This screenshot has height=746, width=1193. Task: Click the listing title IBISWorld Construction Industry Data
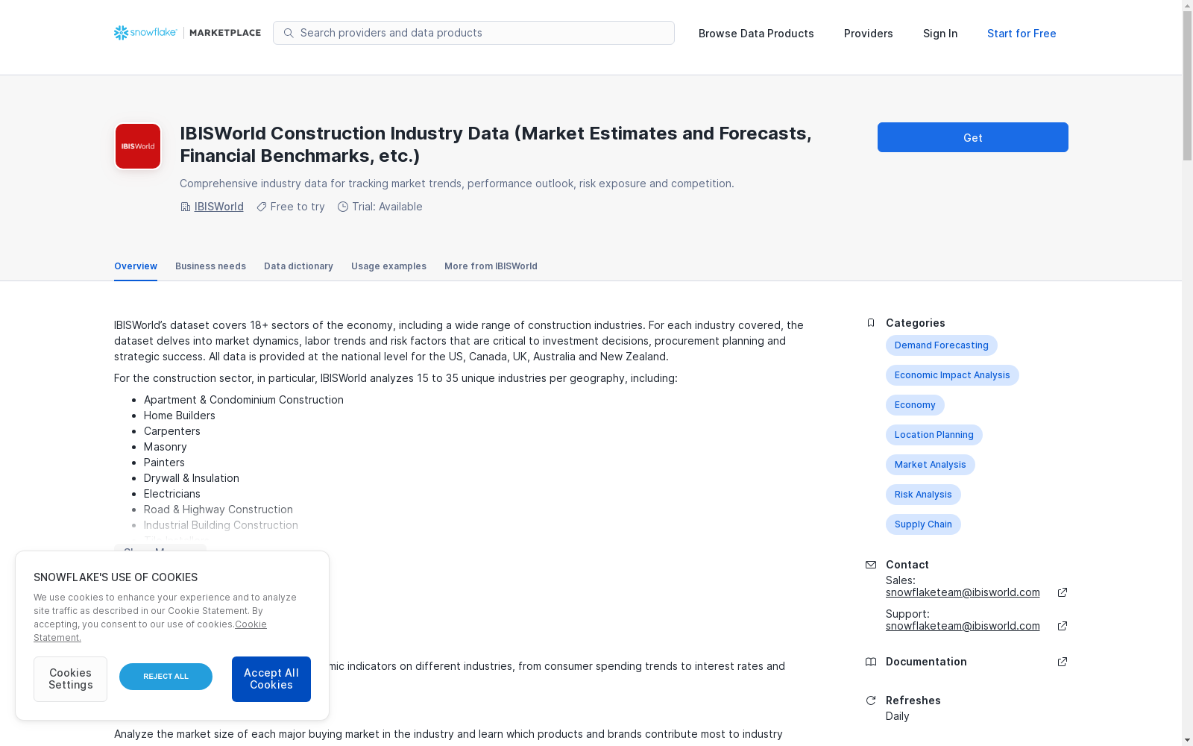coord(496,145)
